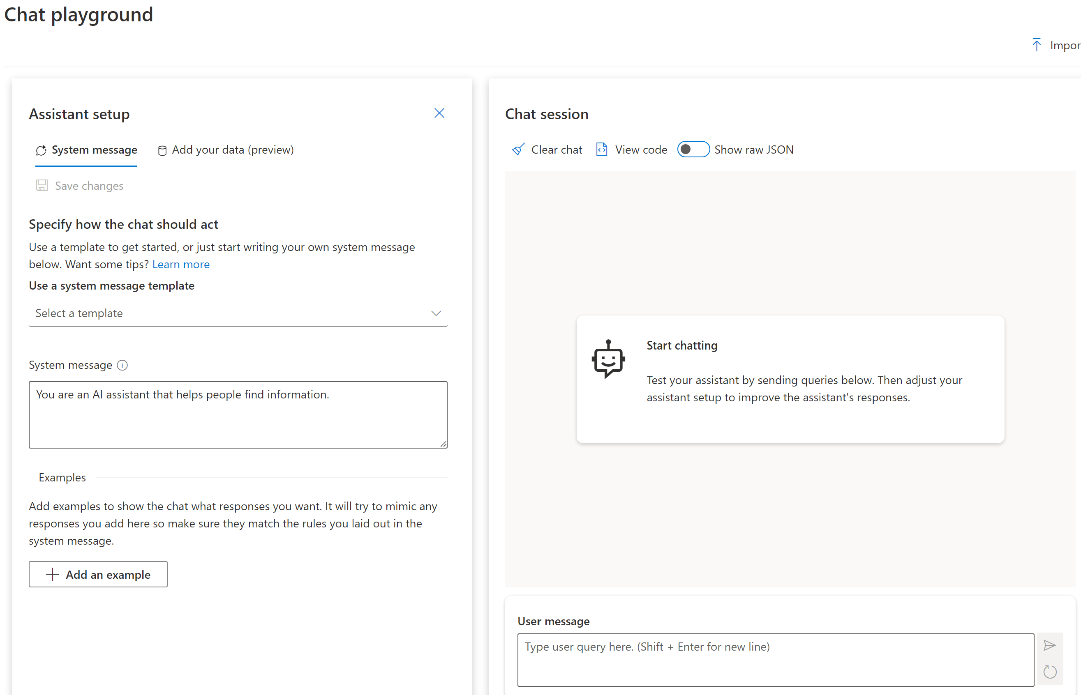The image size is (1081, 695).
Task: Click the View code document icon
Action: click(601, 150)
